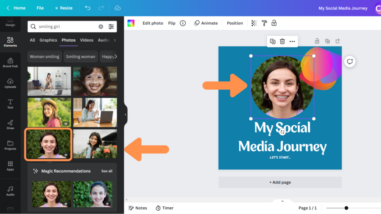
Task: Select the woman waving at laptop photo
Action: tap(95, 113)
